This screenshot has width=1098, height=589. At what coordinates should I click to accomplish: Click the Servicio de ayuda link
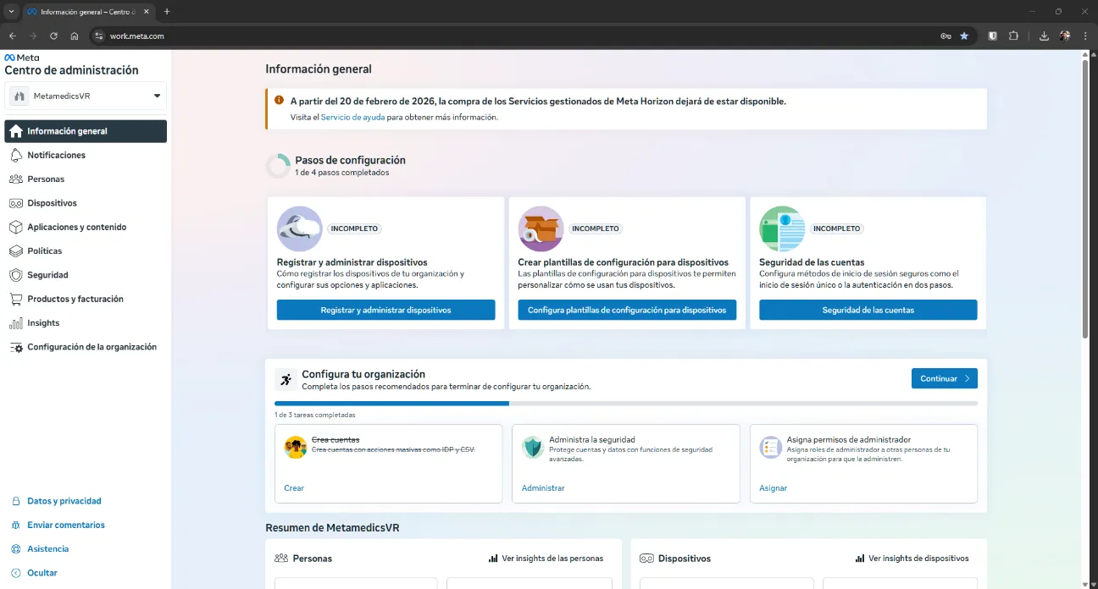pyautogui.click(x=352, y=118)
